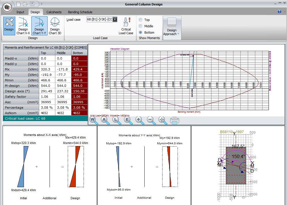Expand quick access toolbar customize arrow
Image resolution: width=287 pixels, height=205 pixels.
coord(41,4)
